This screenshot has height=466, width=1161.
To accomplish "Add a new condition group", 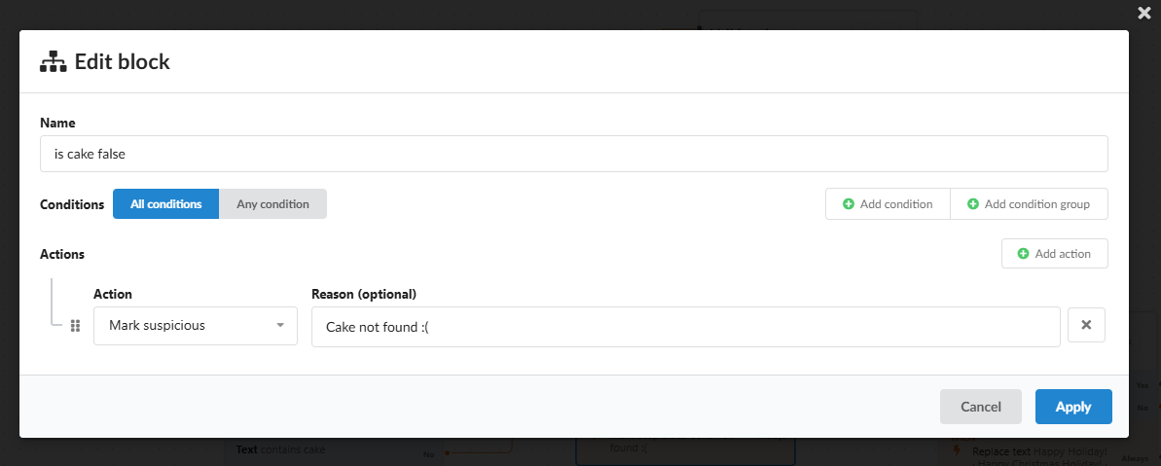I will tap(1030, 204).
